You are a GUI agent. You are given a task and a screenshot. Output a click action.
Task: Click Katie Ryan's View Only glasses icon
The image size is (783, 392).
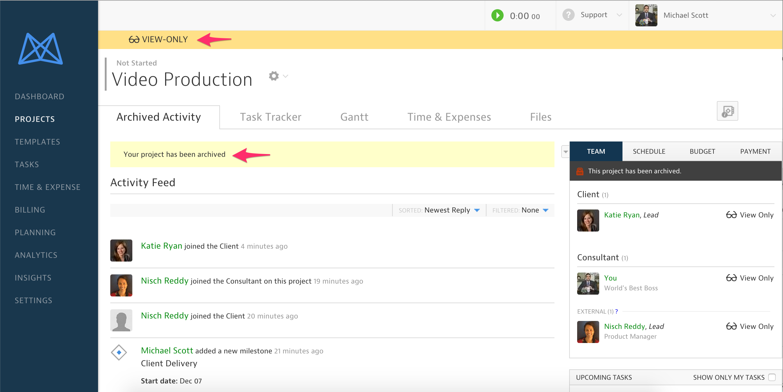tap(731, 215)
